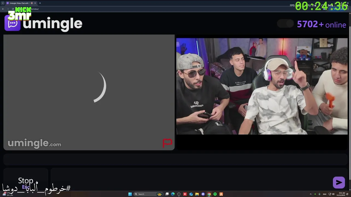
Task: Click the umingle logo icon
Action: pos(12,23)
